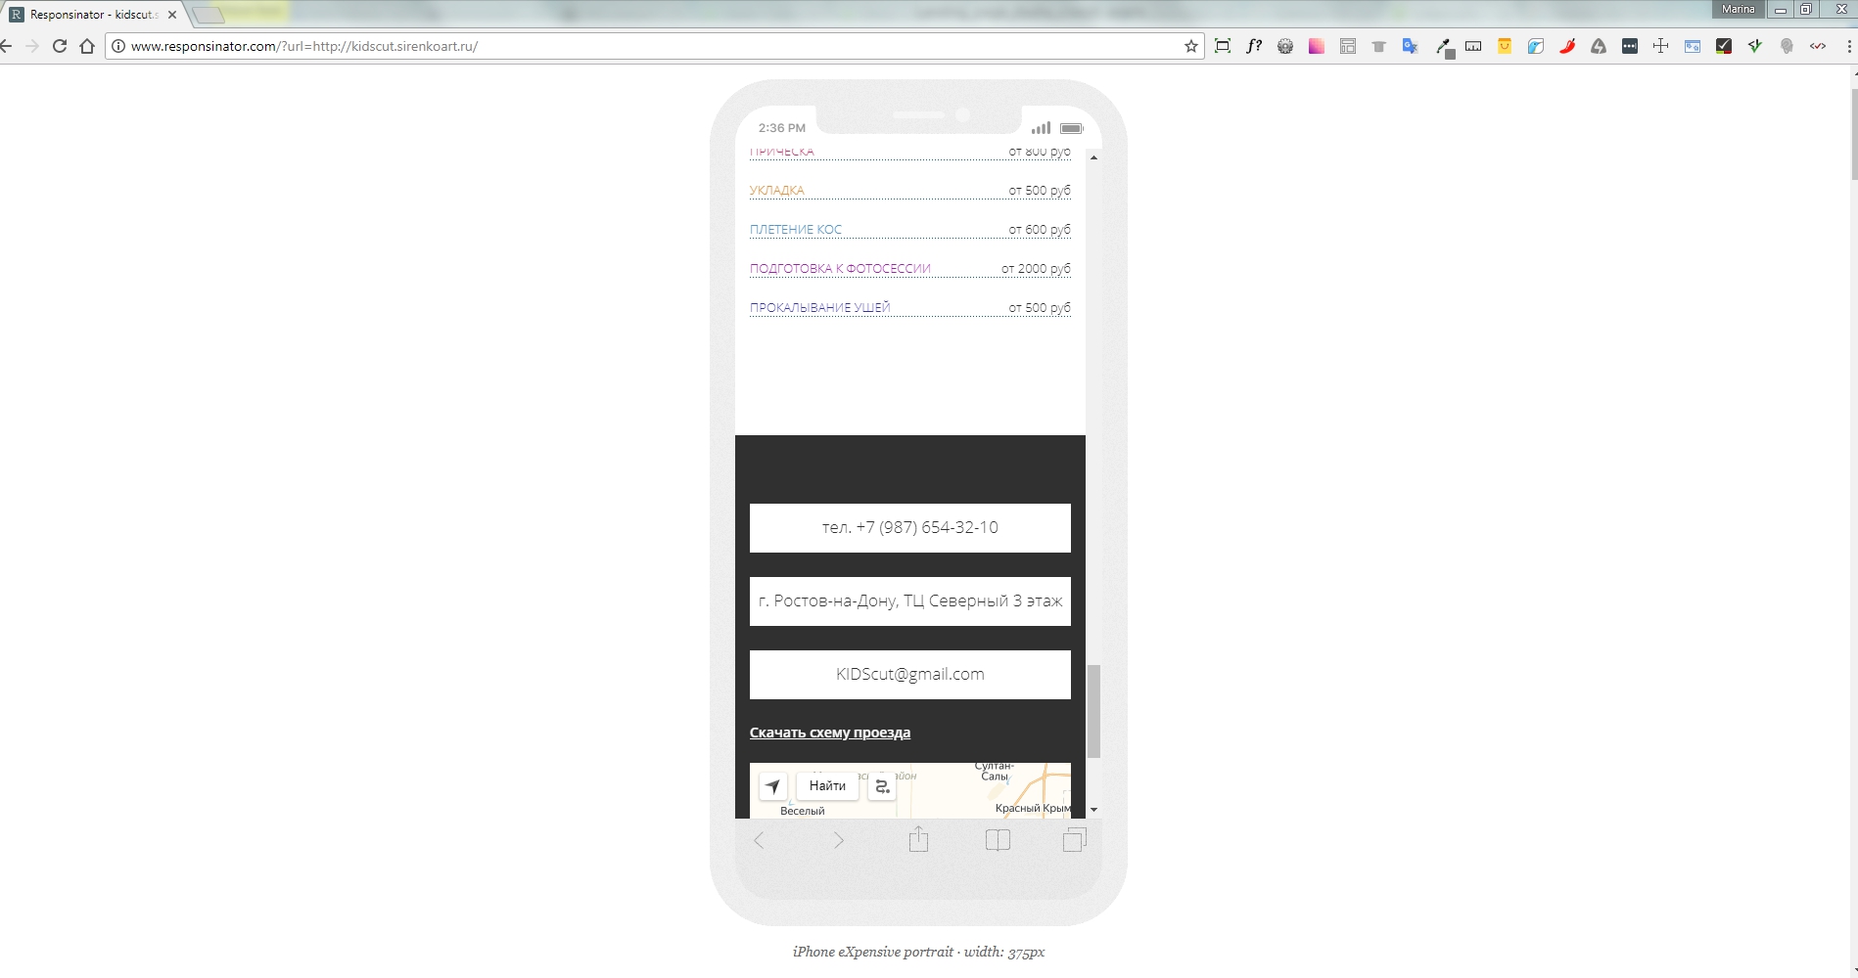1858x978 pixels.
Task: Click the iPhone mockup tabs icon
Action: coord(1075,839)
